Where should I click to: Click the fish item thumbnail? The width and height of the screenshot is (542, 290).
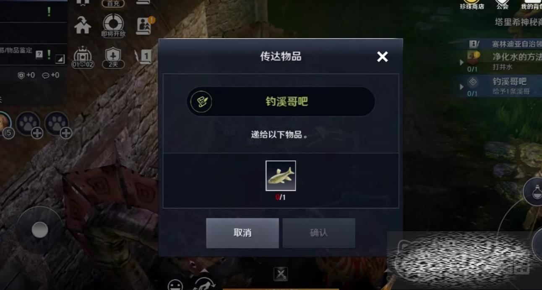[x=281, y=176]
